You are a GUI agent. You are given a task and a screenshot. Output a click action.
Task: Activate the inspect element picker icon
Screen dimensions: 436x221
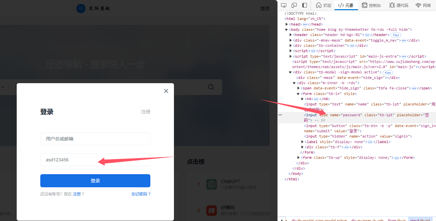tap(284, 5)
